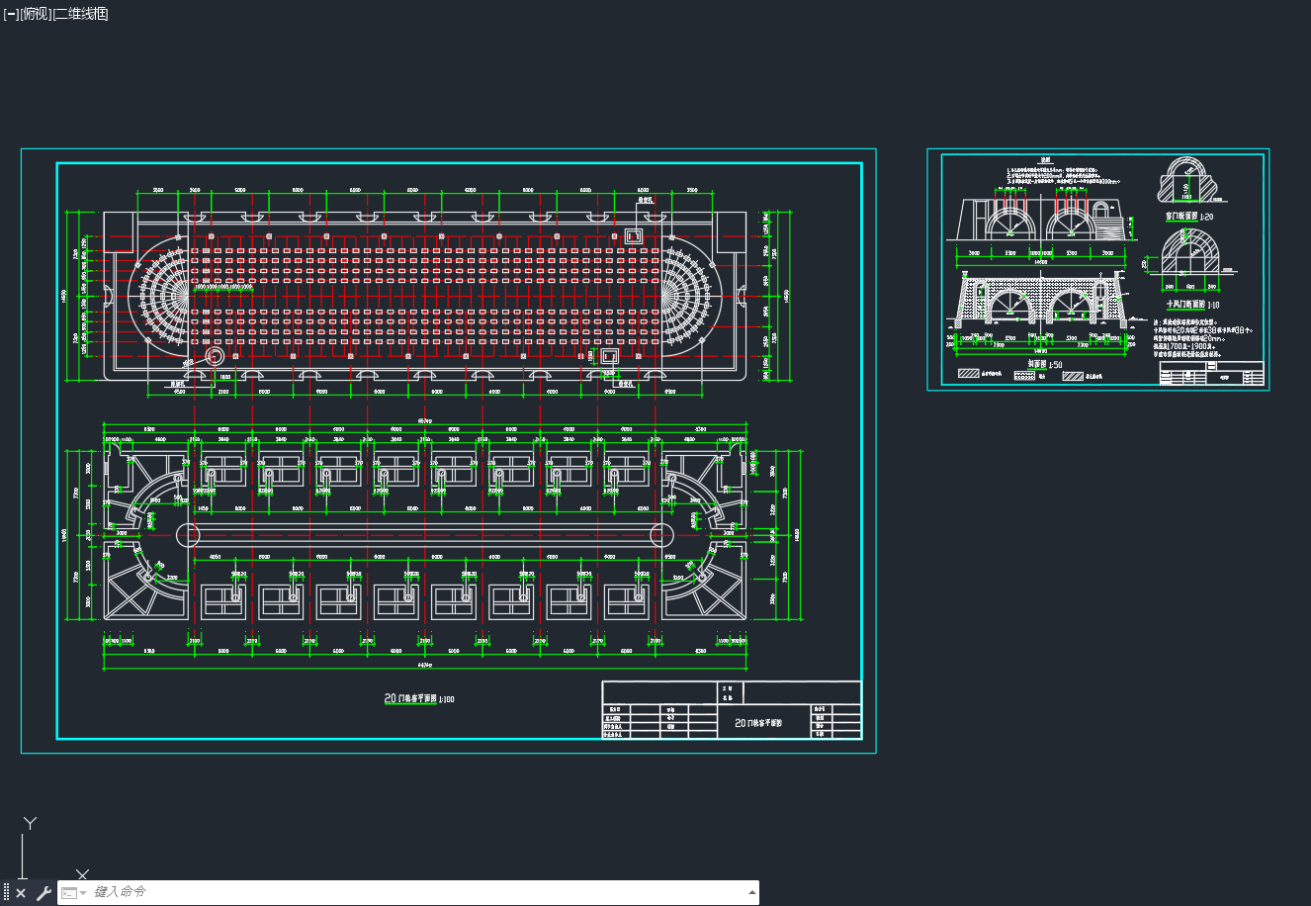
Task: Select the 窑门断面图 1:20 label
Action: (x=1189, y=215)
